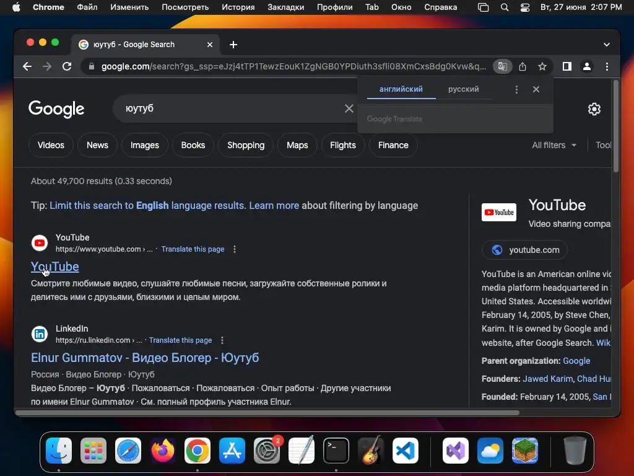
Task: Click the horizontal scrollbar at bottom
Action: 267,413
